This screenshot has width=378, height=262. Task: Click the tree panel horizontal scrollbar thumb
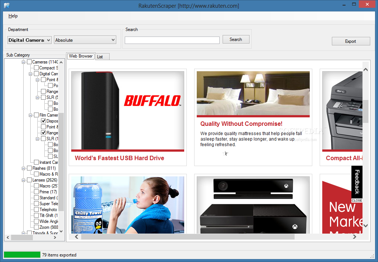(22, 237)
